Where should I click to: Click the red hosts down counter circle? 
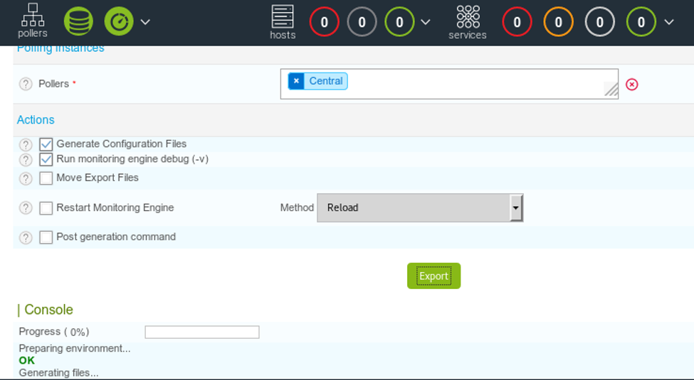pyautogui.click(x=325, y=22)
